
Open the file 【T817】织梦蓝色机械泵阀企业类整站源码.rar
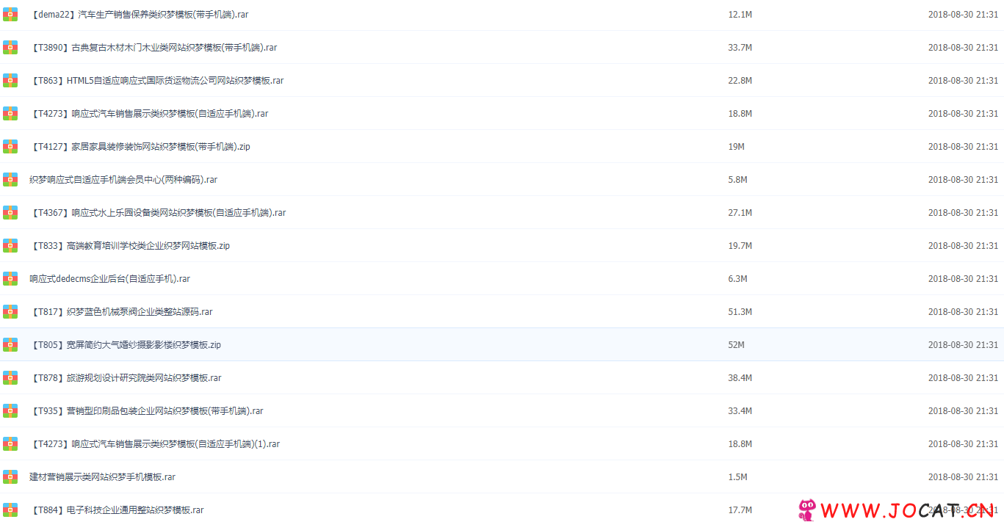(x=121, y=312)
